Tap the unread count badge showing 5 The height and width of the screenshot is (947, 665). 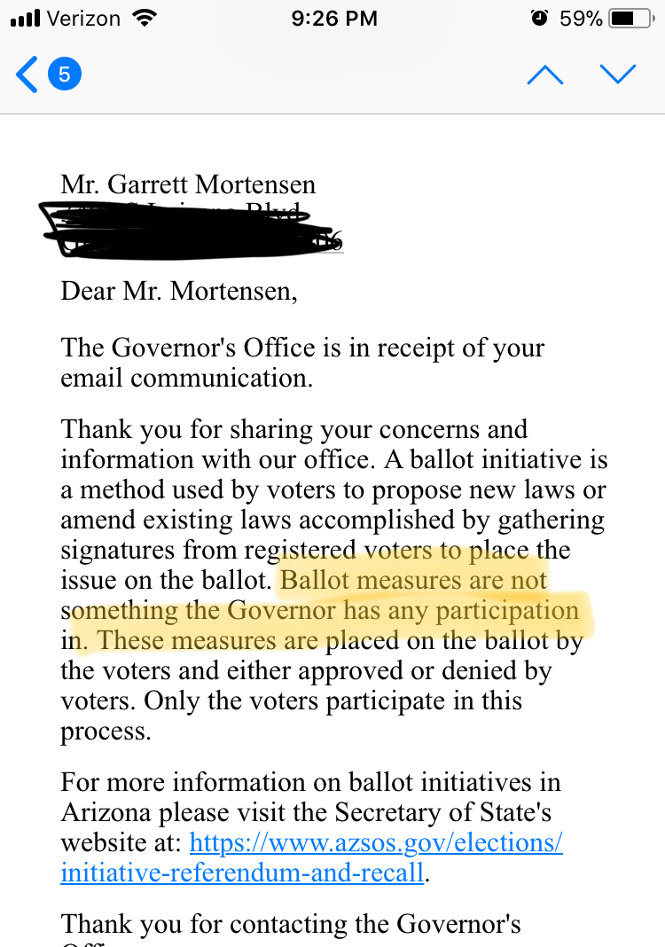coord(64,74)
